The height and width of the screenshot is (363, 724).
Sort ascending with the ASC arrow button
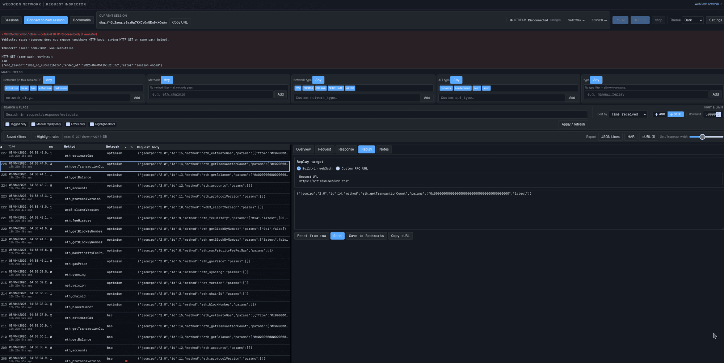660,114
